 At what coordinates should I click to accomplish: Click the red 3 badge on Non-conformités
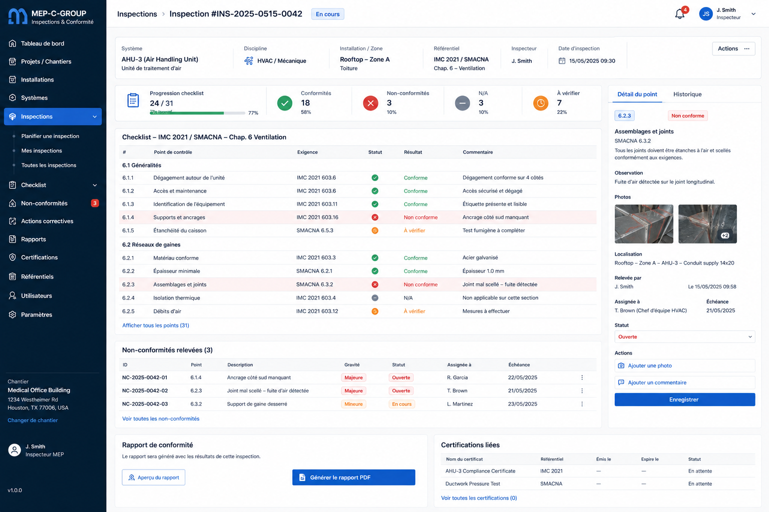pos(95,203)
